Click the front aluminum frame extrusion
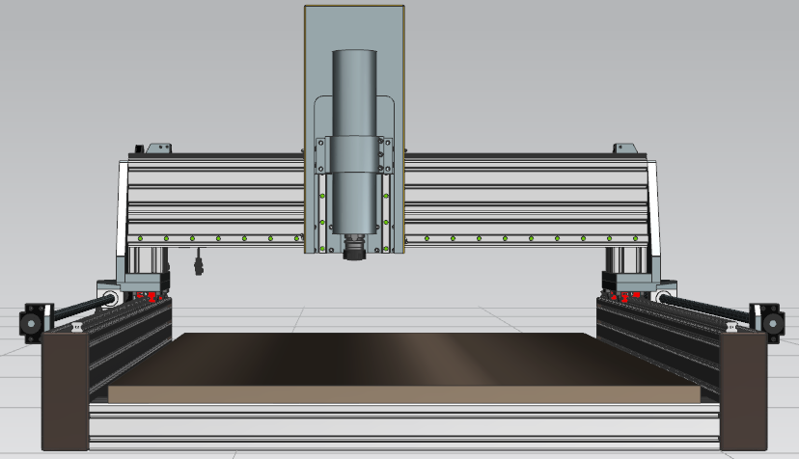 pos(405,426)
